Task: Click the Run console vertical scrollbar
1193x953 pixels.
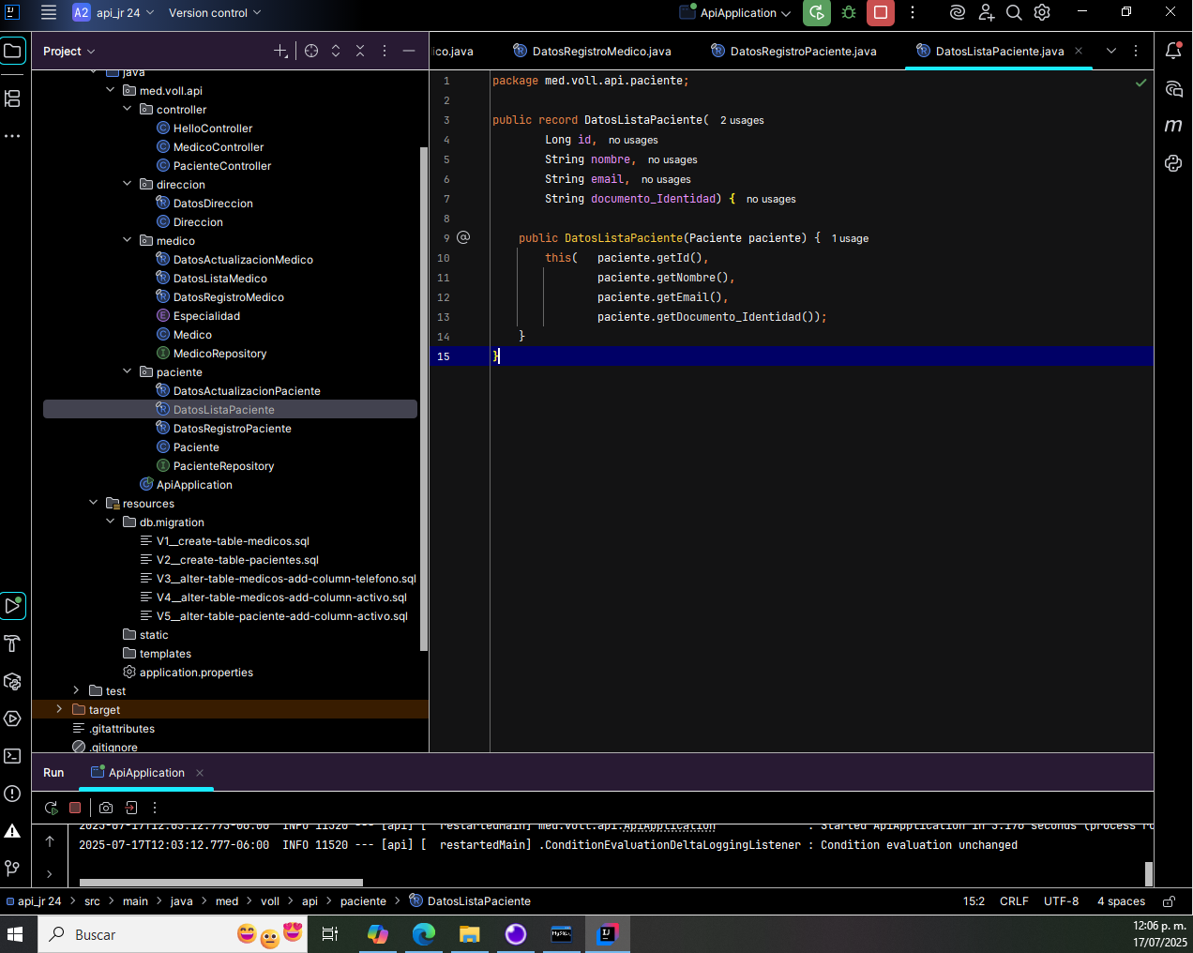Action: coord(1149,873)
